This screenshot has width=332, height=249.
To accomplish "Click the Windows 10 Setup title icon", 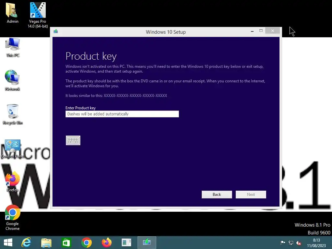I will pyautogui.click(x=56, y=31).
